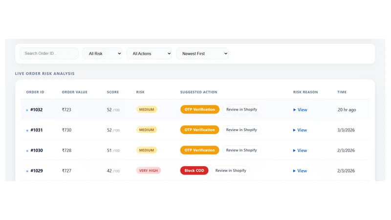This screenshot has height=220, width=391.
Task: Expand View risk reason for order #1030
Action: 300,151
